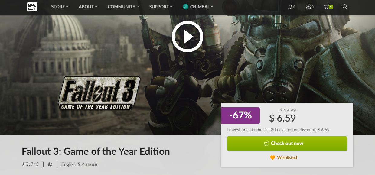Click the 3.9/5 star rating

(30, 164)
